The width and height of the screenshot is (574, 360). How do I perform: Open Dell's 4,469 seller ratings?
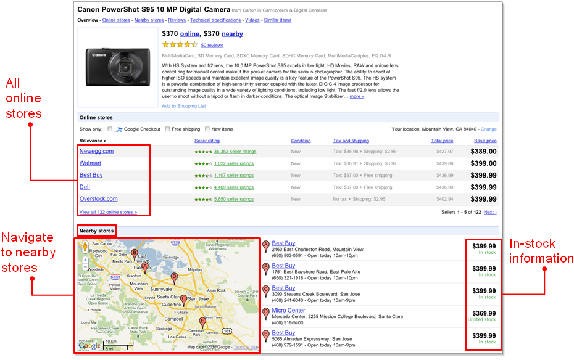pyautogui.click(x=234, y=187)
